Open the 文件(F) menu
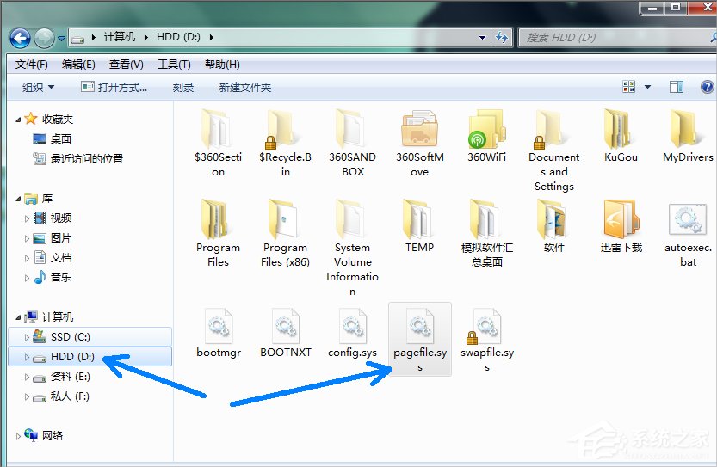 click(x=32, y=65)
